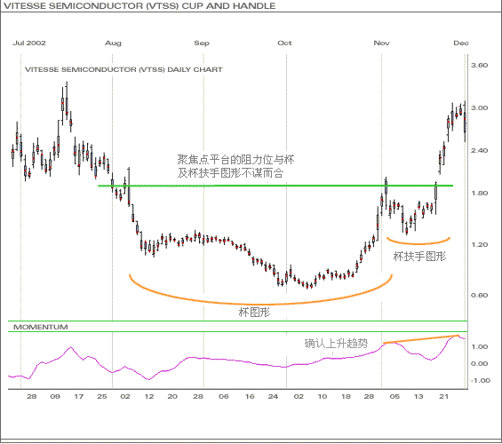The width and height of the screenshot is (502, 444).
Task: Click the '杯扶手图形' handle label
Action: pyautogui.click(x=419, y=256)
